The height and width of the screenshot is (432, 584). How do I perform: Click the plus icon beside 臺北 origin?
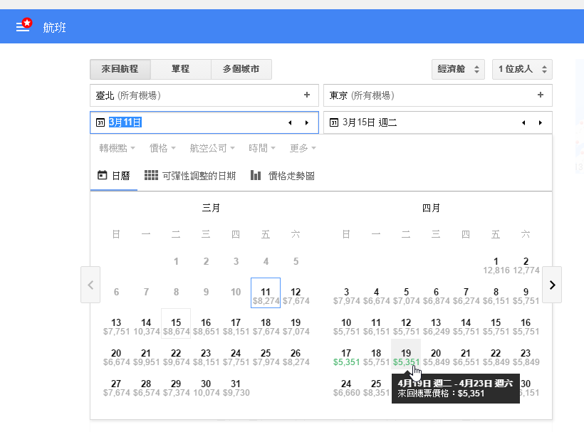[x=307, y=95]
